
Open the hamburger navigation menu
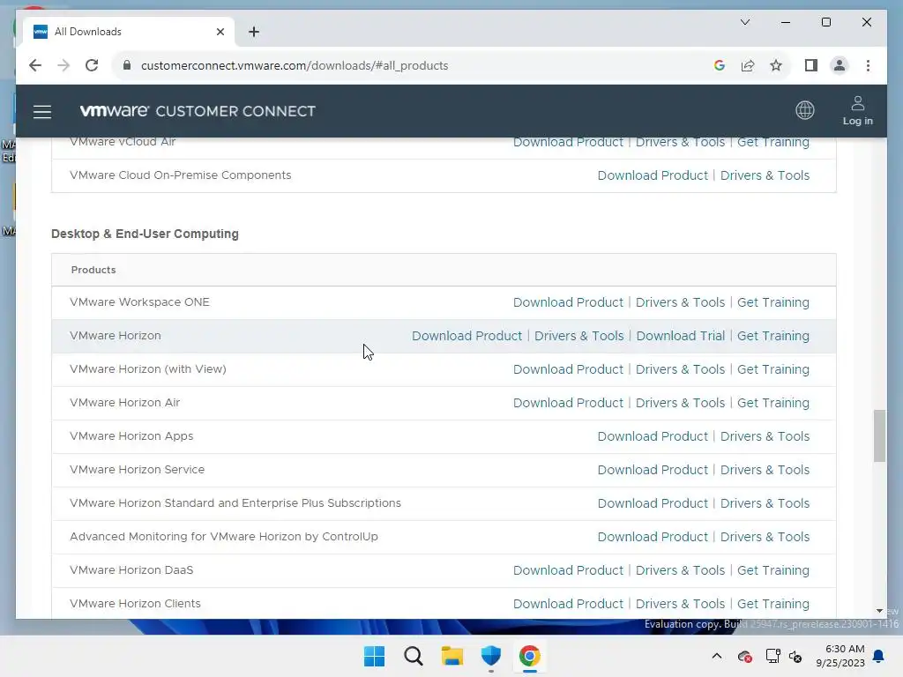(42, 112)
